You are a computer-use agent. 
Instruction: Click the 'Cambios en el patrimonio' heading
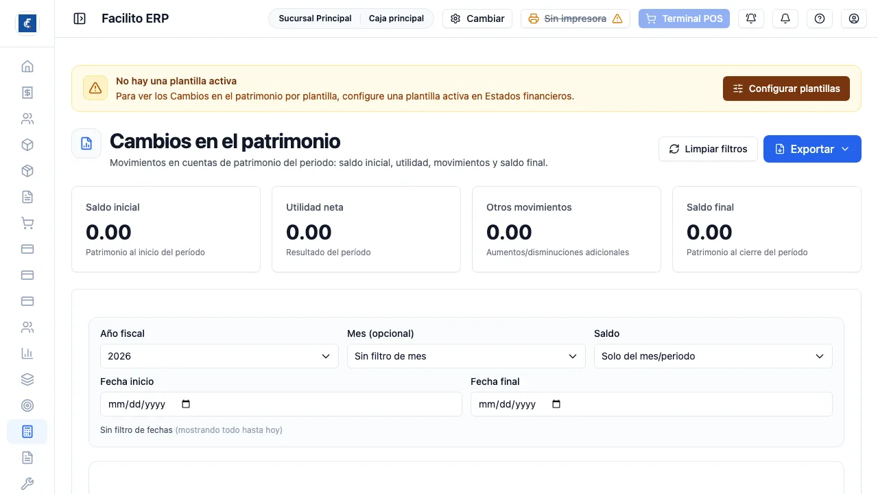click(x=225, y=141)
